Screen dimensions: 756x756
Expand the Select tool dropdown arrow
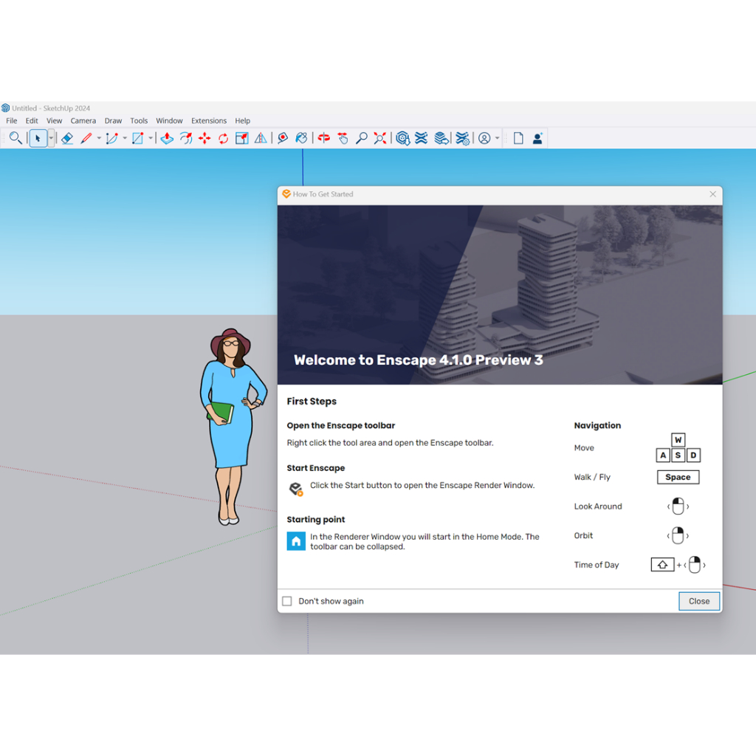click(x=51, y=138)
